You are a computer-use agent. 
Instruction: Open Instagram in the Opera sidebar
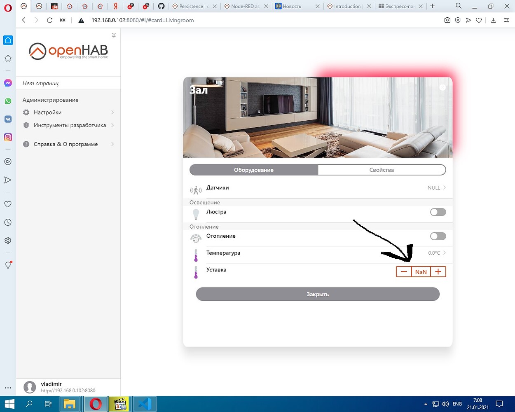[x=8, y=137]
